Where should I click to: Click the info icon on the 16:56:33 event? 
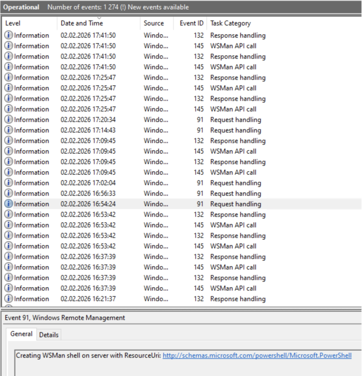(9, 193)
